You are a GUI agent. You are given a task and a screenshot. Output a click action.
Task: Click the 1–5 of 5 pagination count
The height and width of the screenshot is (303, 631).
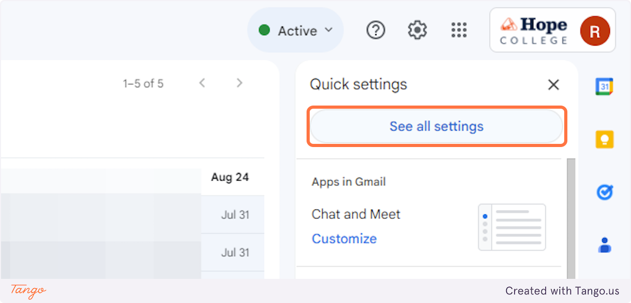tap(143, 83)
